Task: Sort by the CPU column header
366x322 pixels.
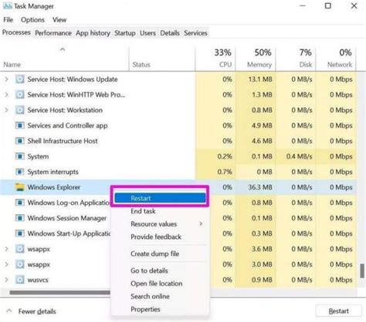Action: tap(215, 59)
